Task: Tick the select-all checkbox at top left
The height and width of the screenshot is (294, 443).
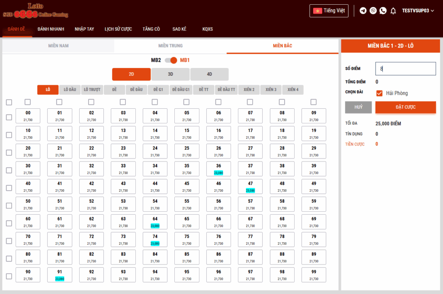Action: point(9,102)
